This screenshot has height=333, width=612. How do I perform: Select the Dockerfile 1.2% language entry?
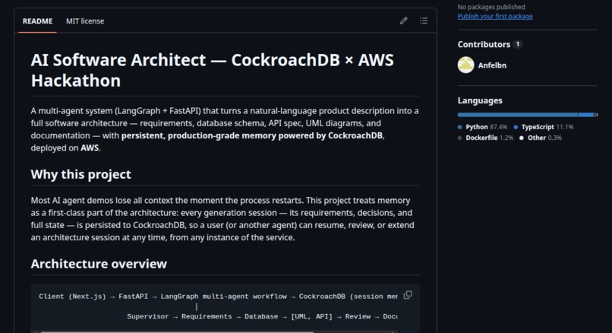point(485,138)
